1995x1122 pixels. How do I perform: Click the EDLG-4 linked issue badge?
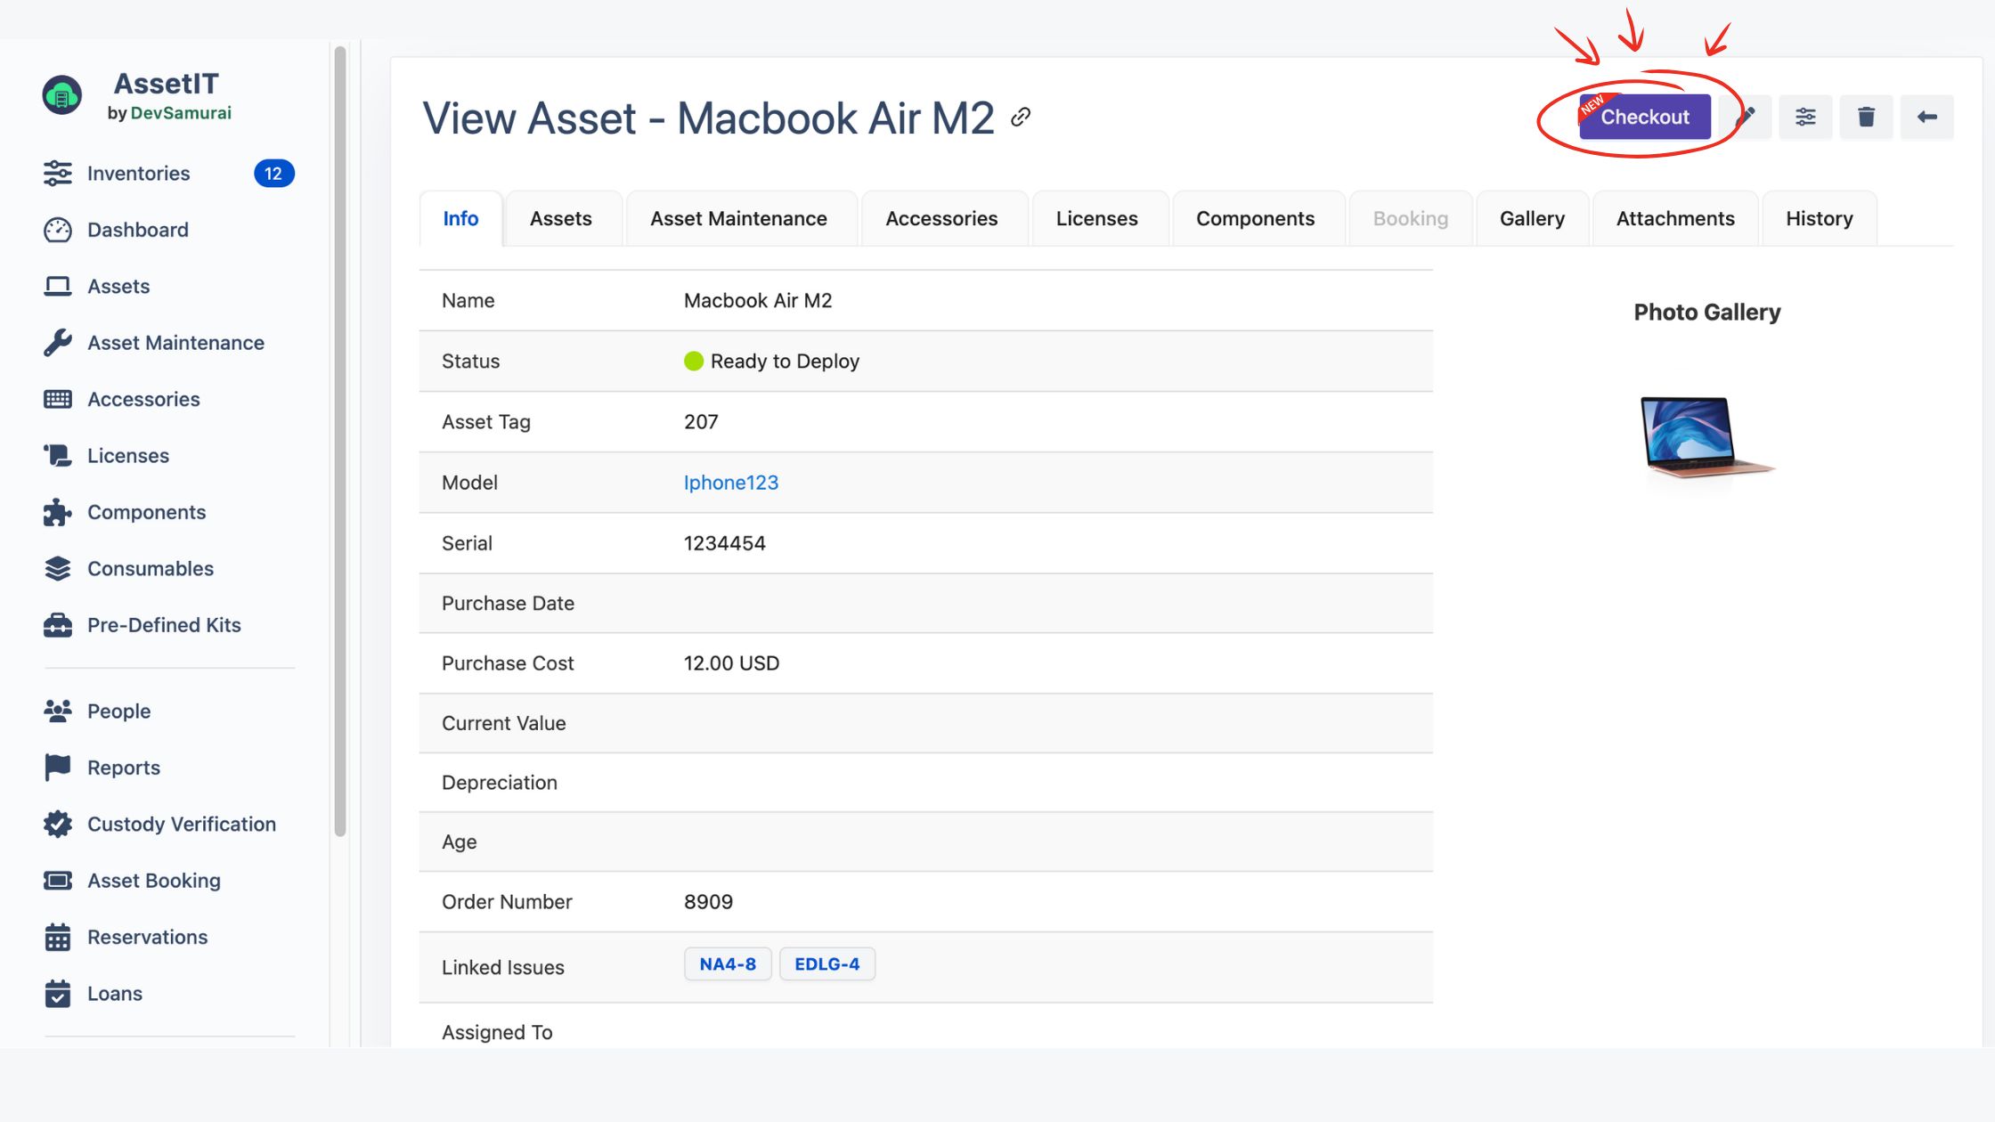tap(826, 964)
